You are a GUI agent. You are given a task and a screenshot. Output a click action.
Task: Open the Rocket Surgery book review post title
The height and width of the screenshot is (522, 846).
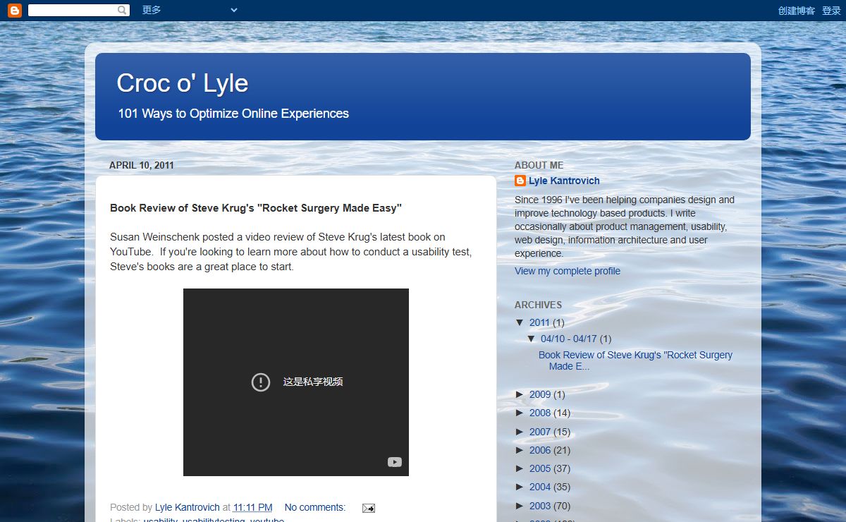[x=256, y=208]
